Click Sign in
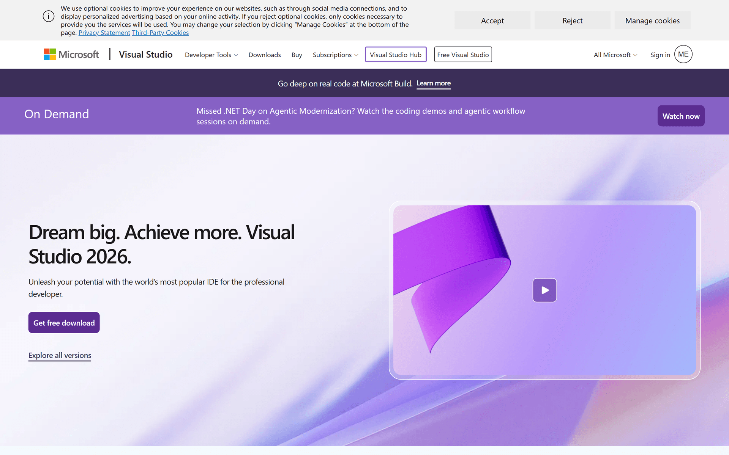729x455 pixels. 660,55
